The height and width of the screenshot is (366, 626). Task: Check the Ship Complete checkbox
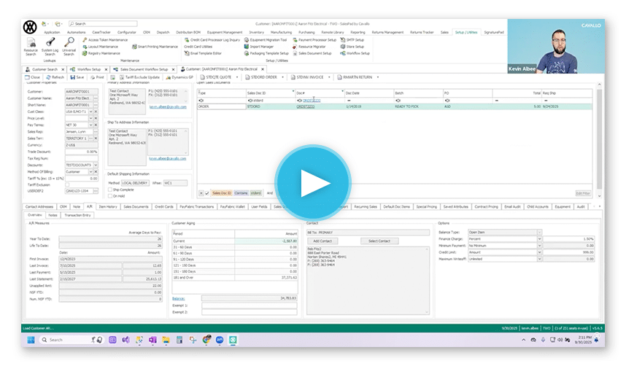[109, 189]
